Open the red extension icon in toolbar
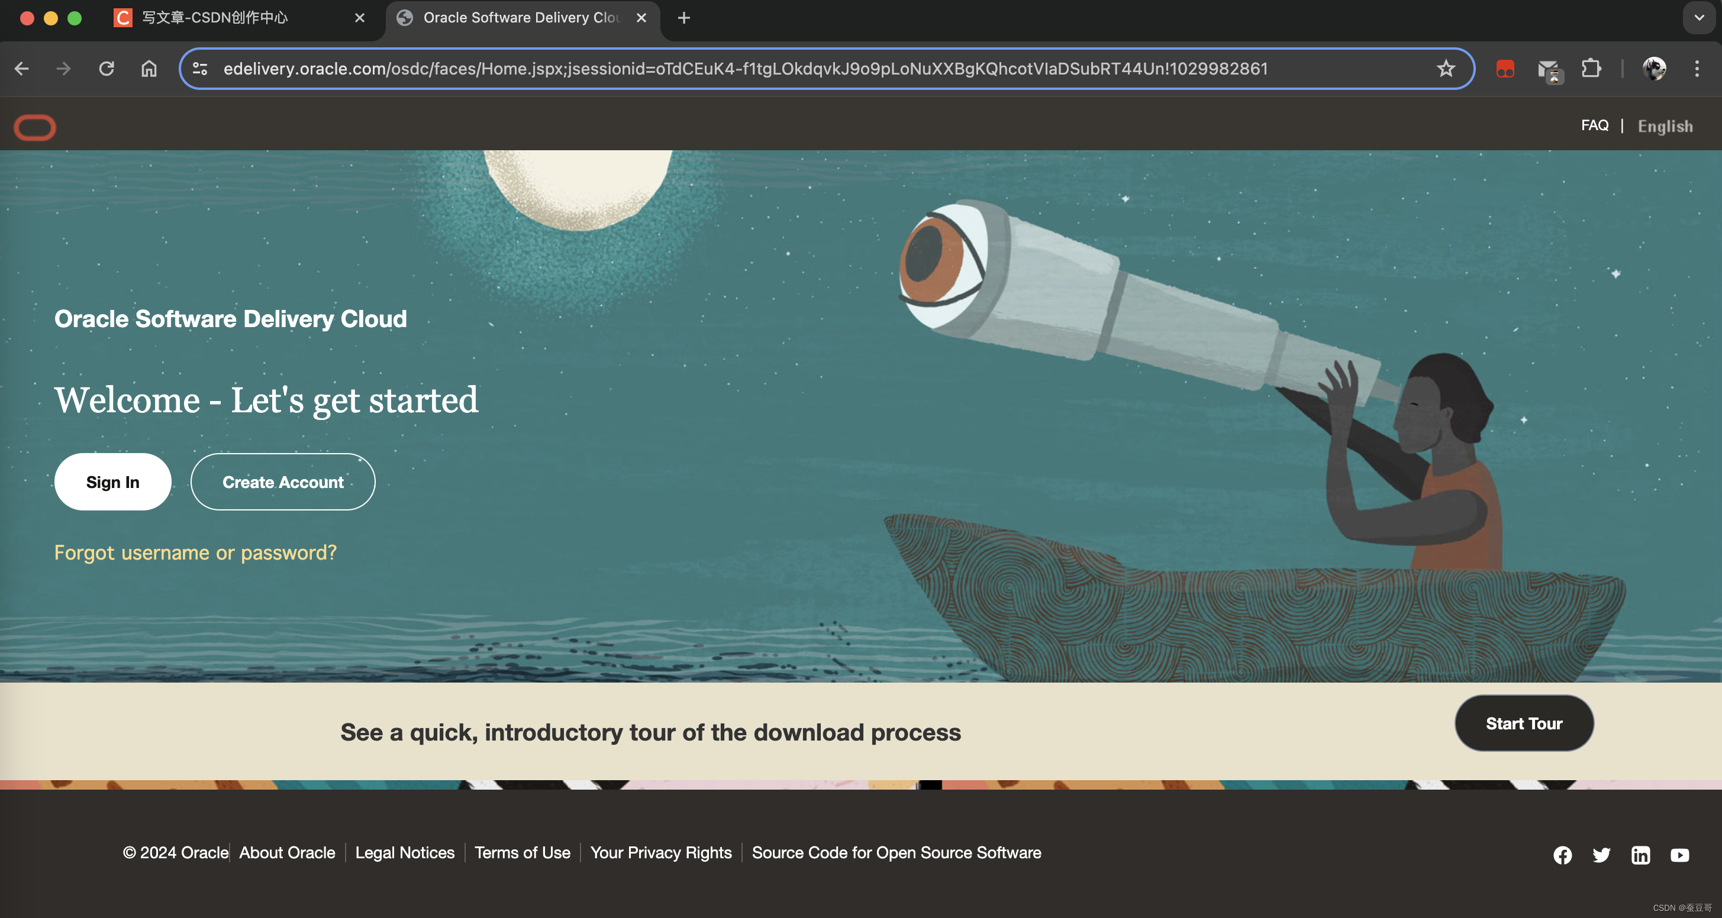 tap(1505, 69)
